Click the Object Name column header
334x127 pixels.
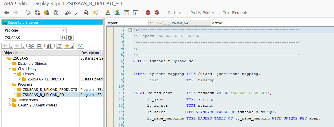41,53
